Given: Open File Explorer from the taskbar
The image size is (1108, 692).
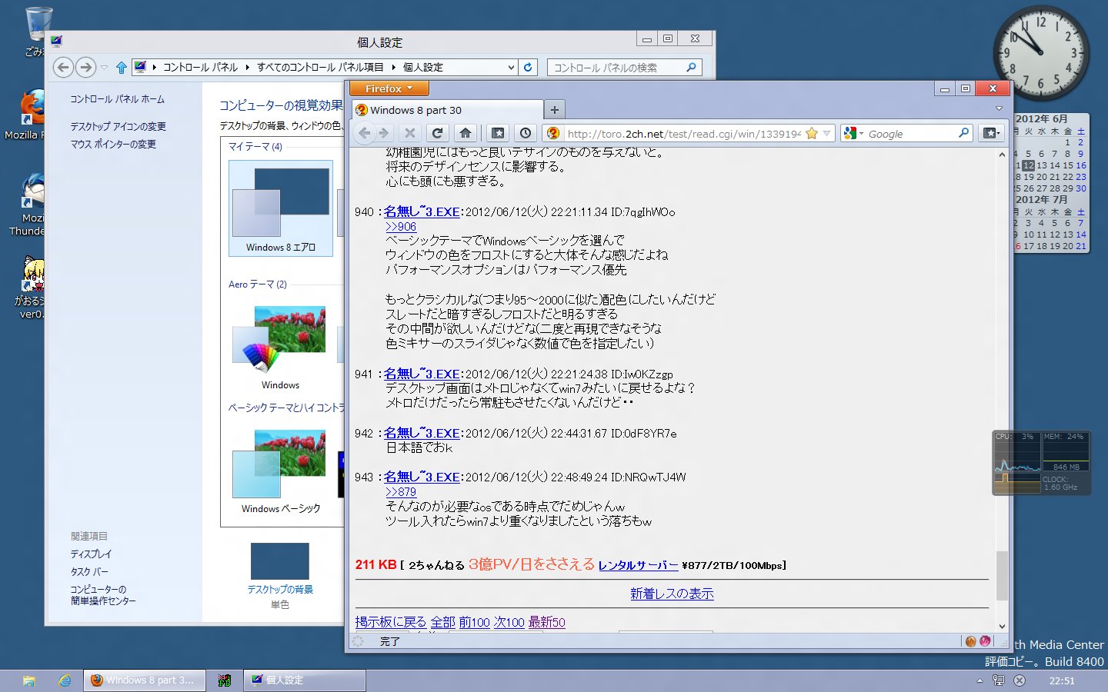Looking at the screenshot, I should tap(29, 680).
